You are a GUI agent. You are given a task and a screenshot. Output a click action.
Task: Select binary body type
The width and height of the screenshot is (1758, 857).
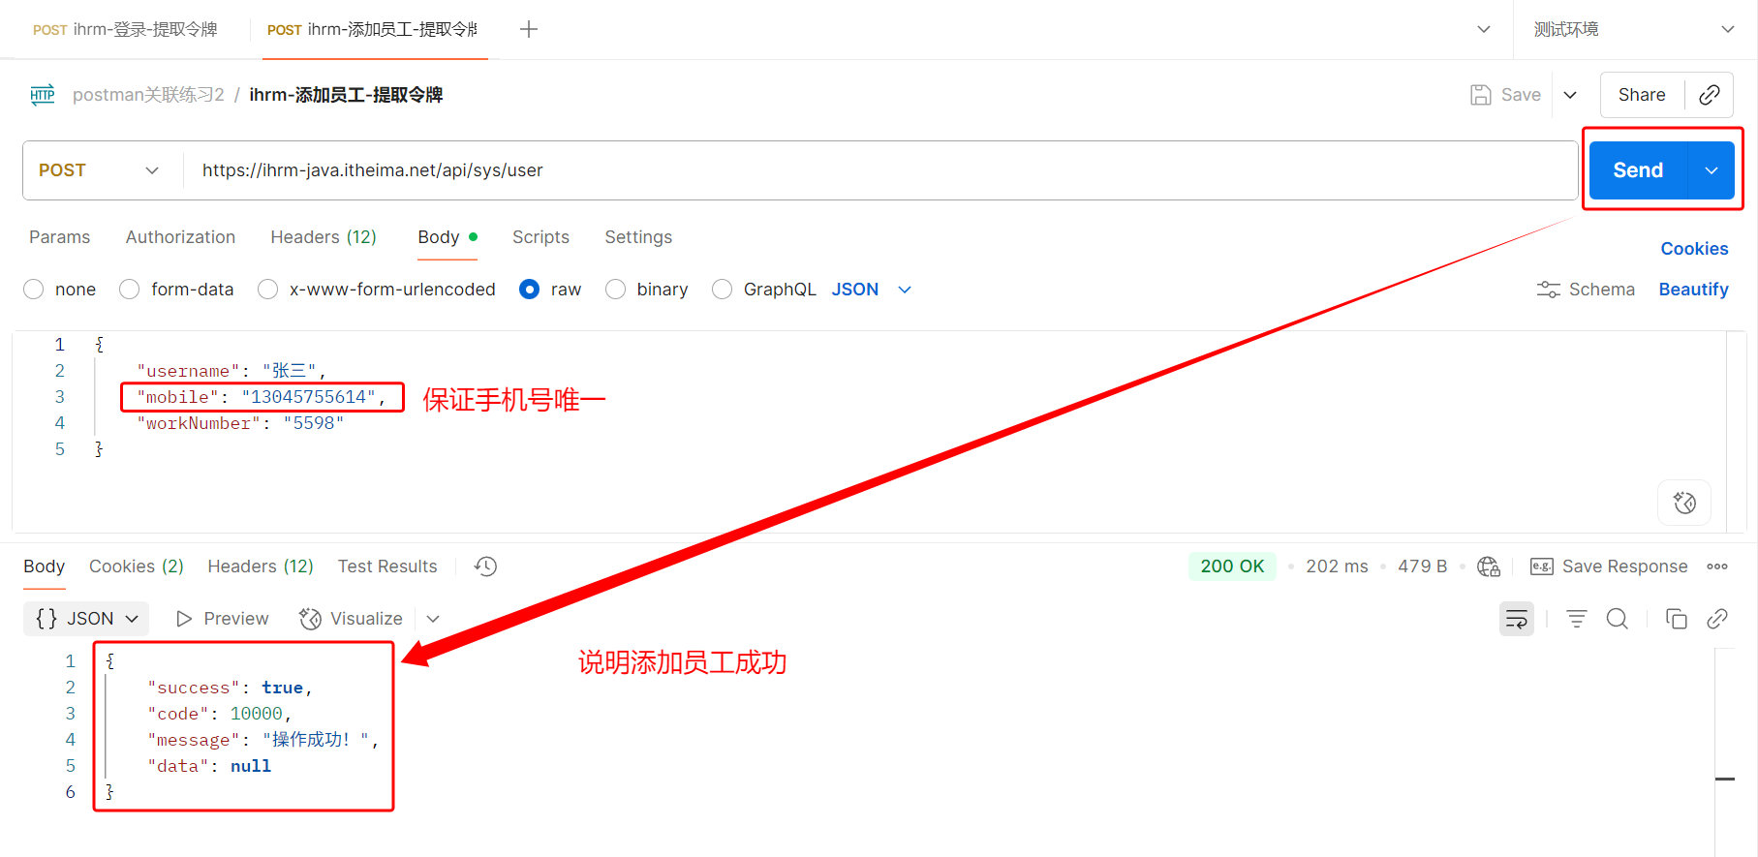(x=615, y=290)
